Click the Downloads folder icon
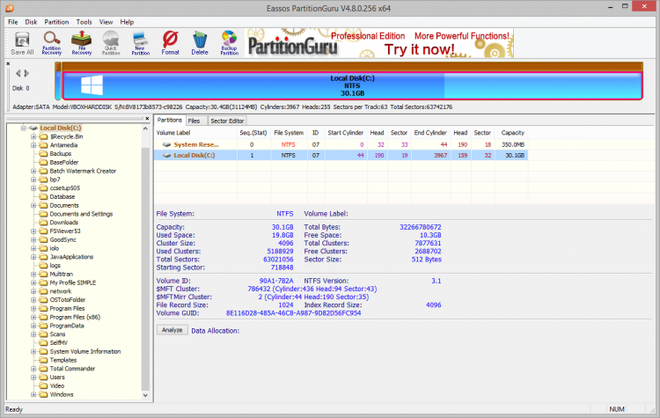Viewport: 660px width, 418px height. (x=43, y=223)
